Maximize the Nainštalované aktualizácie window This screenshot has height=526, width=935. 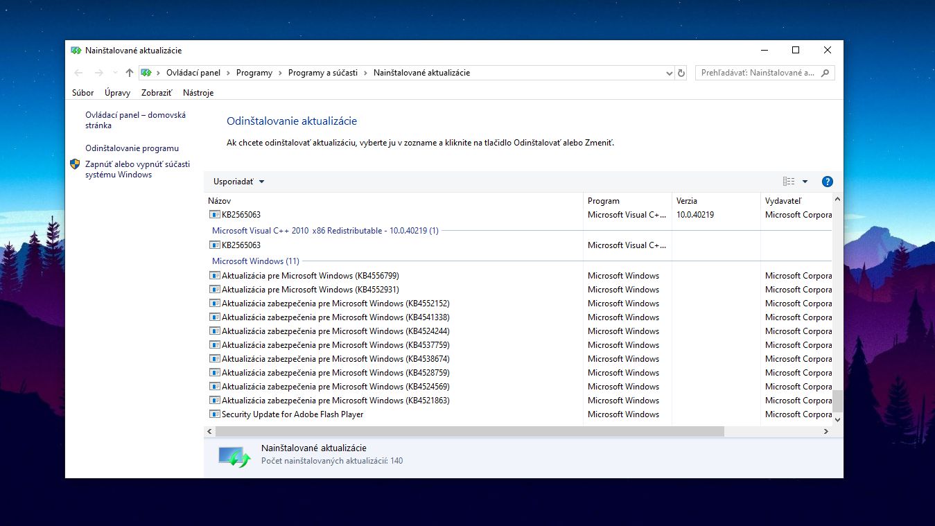[796, 50]
